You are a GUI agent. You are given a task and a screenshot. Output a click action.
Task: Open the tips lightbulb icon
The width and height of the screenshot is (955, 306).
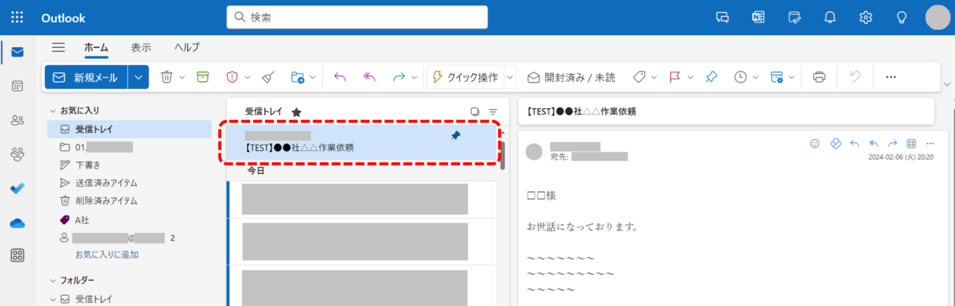(x=902, y=17)
